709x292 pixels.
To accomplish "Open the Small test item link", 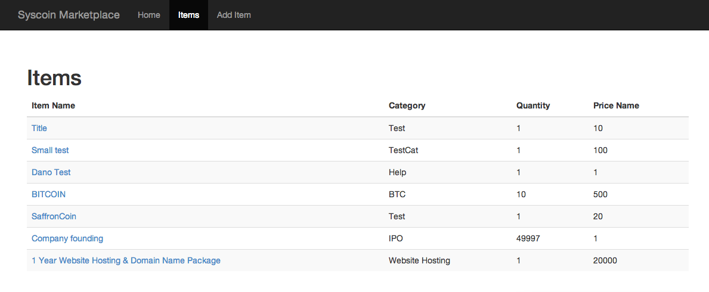I will (x=50, y=150).
